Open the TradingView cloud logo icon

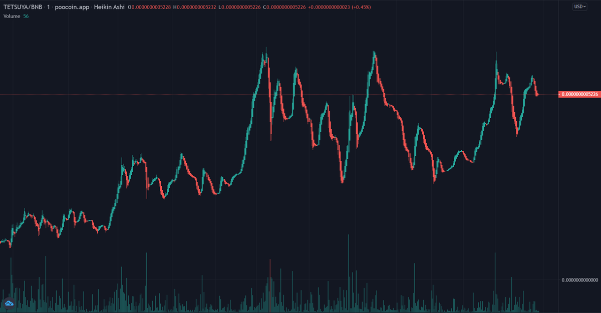click(x=9, y=303)
